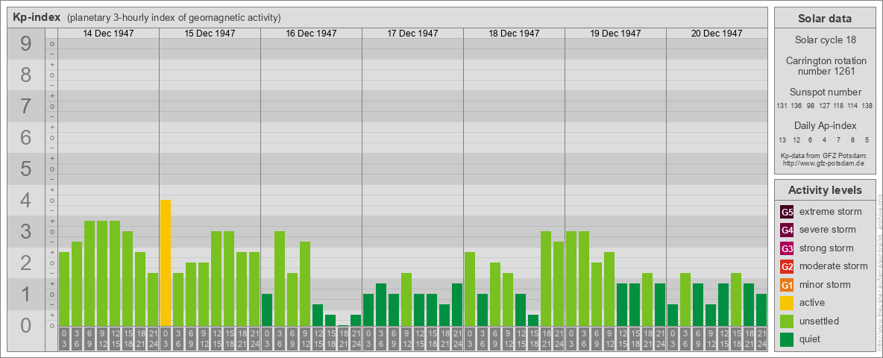
Task: Click the '18 Dec 1947' date header
Action: [x=514, y=34]
